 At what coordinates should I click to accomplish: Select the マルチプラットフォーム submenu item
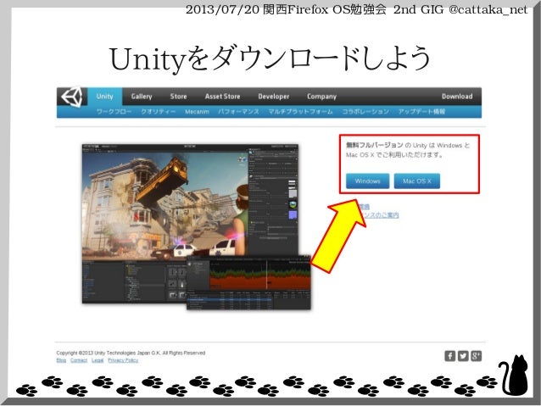click(300, 111)
